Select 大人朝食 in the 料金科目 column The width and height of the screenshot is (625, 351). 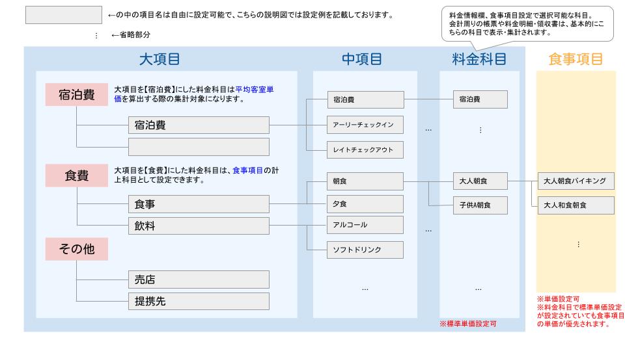[x=479, y=181]
